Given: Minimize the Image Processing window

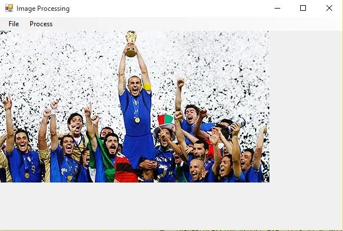Looking at the screenshot, I should pyautogui.click(x=277, y=9).
